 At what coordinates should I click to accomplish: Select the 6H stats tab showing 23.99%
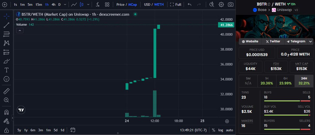[285, 81]
